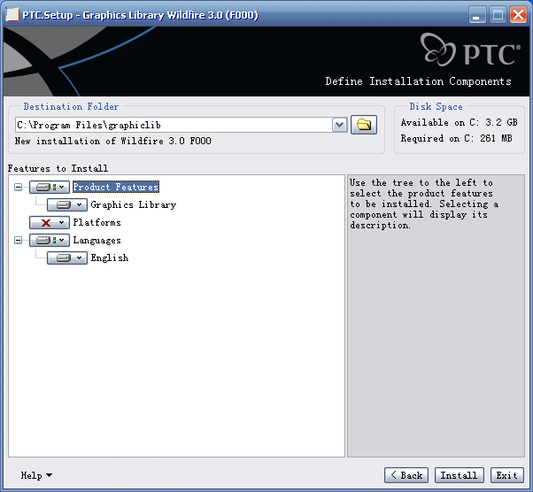Collapse the Languages tree node
533x492 pixels.
[x=19, y=240]
